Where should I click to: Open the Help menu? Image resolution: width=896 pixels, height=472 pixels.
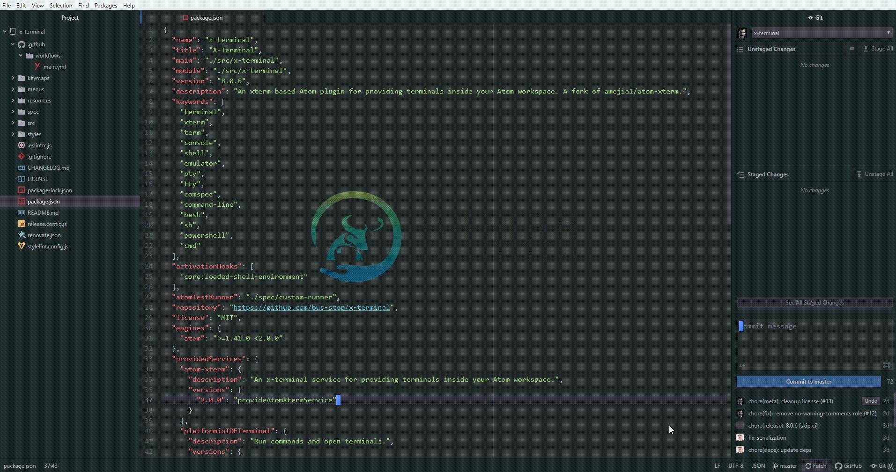click(x=129, y=6)
